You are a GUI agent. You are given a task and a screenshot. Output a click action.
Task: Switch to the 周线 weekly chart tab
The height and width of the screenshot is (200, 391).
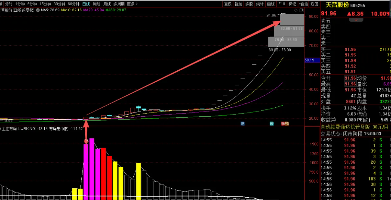tap(97, 4)
